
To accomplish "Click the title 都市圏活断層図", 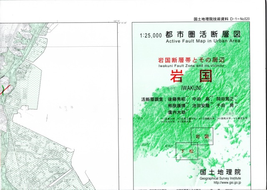I will coord(203,35).
